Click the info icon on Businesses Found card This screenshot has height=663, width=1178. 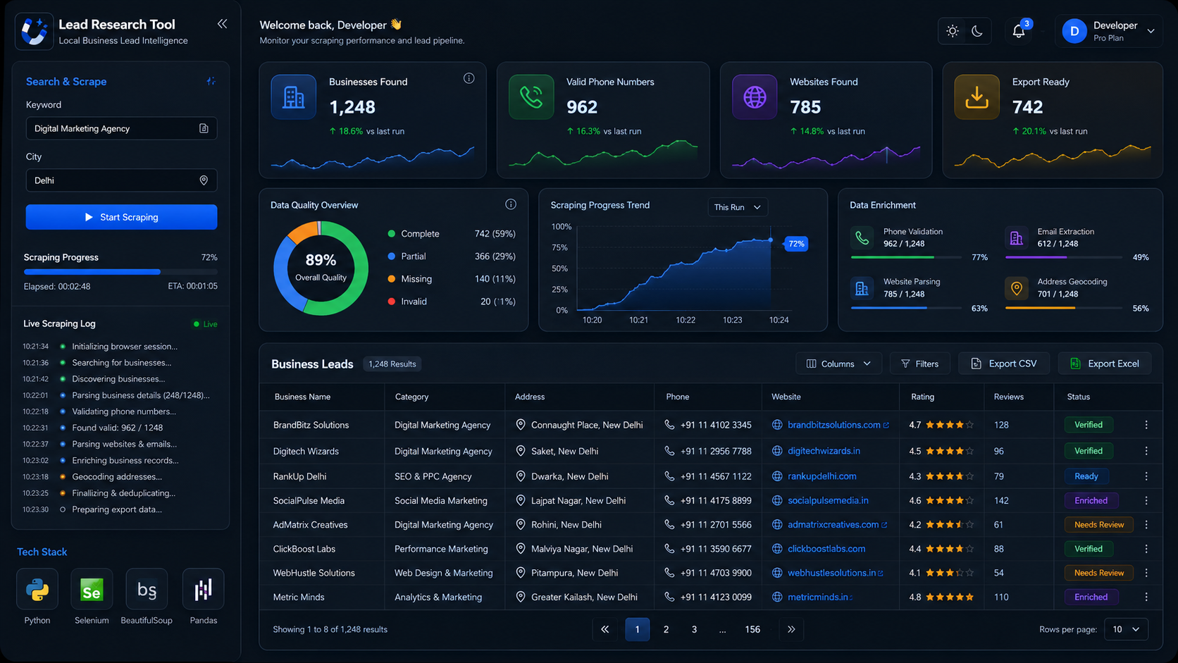pyautogui.click(x=469, y=78)
